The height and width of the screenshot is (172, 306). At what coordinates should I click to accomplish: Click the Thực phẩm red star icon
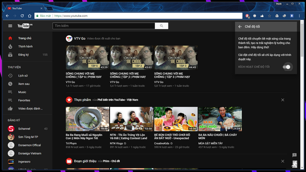pos(69,100)
